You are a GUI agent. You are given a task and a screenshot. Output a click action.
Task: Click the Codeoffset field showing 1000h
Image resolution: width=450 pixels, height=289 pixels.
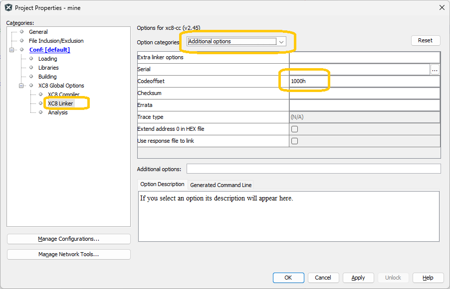tap(365, 81)
